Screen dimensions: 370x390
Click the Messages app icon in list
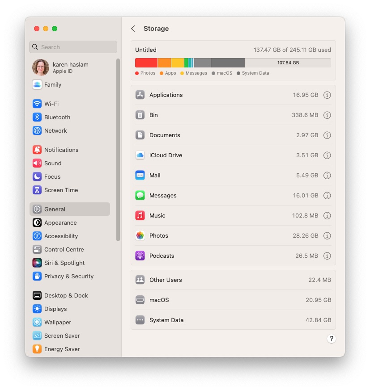[140, 196]
